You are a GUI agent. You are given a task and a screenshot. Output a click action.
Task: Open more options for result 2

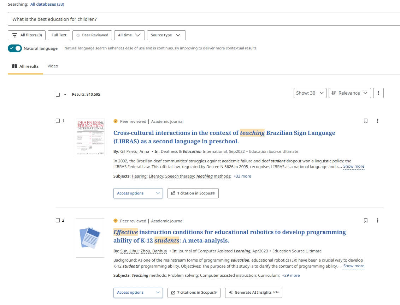pos(377,221)
